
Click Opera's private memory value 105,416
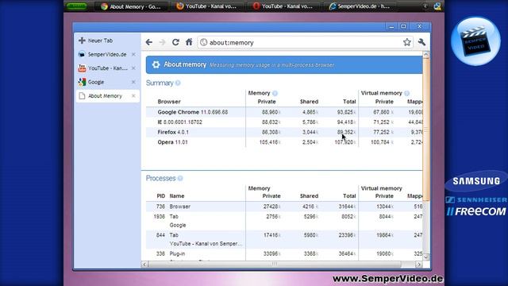click(x=268, y=142)
